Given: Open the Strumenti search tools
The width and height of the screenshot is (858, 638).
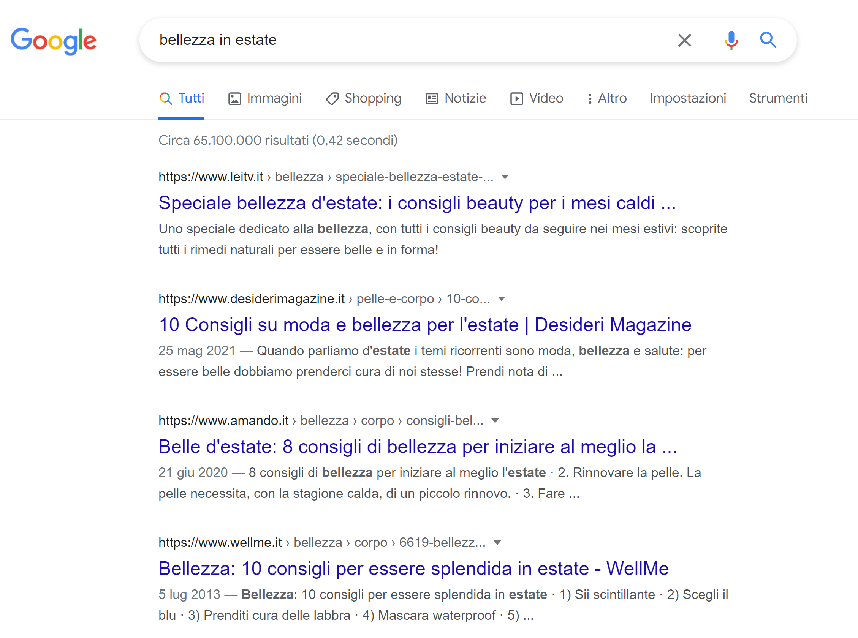Looking at the screenshot, I should coord(778,98).
